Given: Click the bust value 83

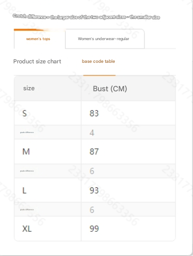Looking at the screenshot, I should (x=94, y=113).
